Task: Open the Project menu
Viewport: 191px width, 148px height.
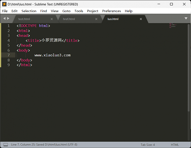Action: coord(93,11)
